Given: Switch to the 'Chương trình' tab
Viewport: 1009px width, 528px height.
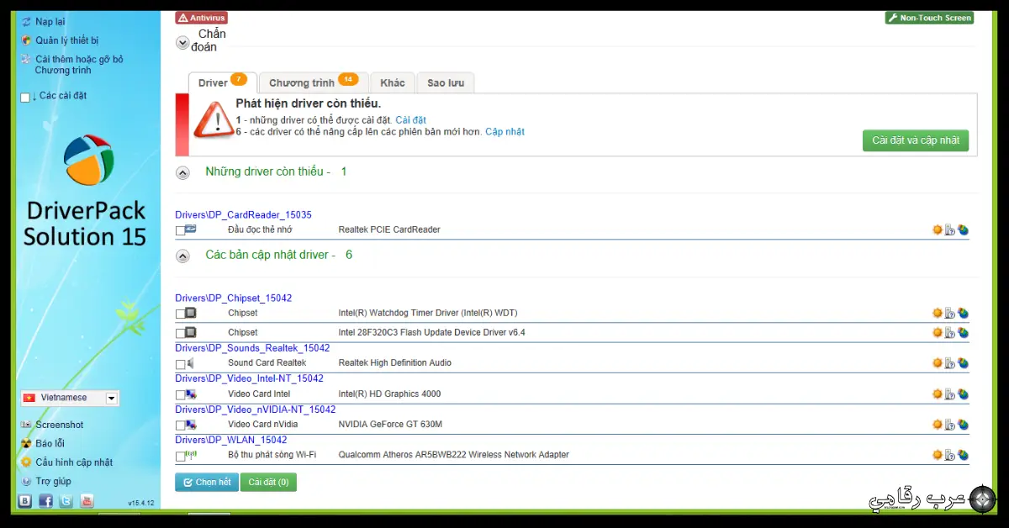Looking at the screenshot, I should click(x=313, y=82).
